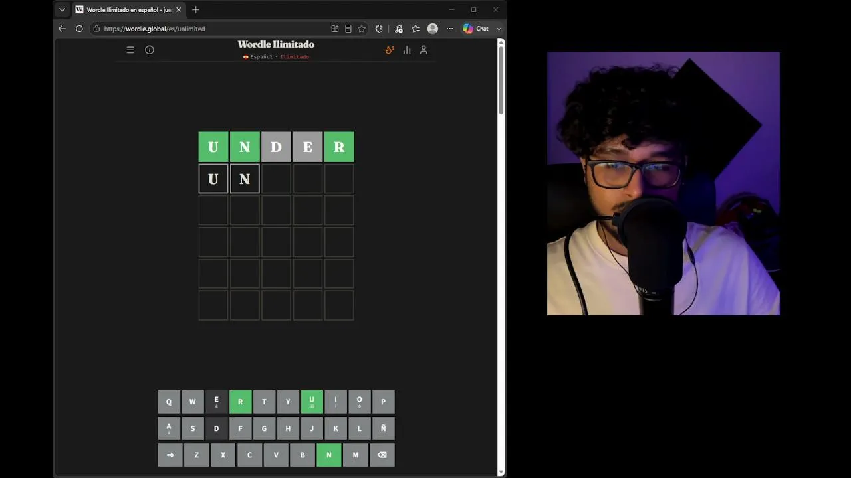Image resolution: width=851 pixels, height=478 pixels.
Task: Tap the green R key
Action: 240,402
